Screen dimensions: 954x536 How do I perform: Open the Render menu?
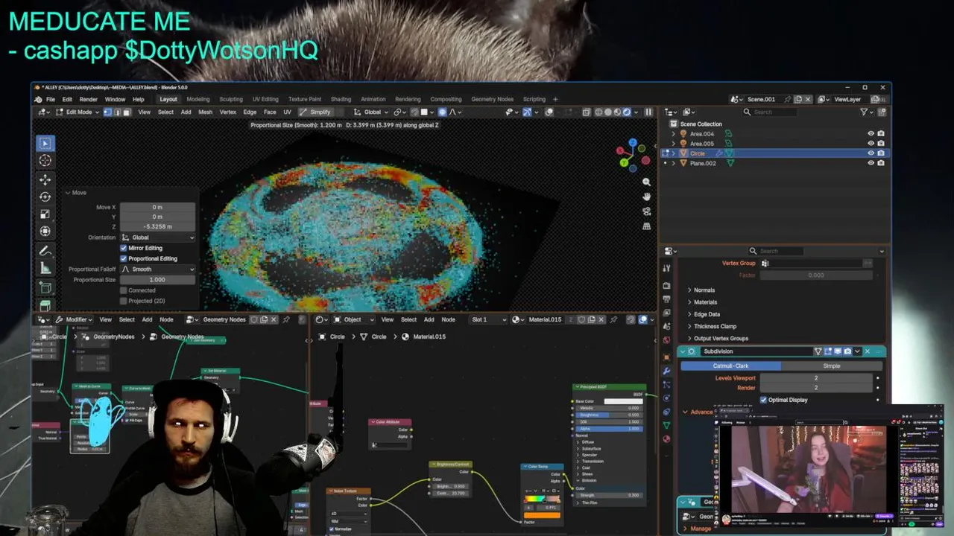coord(88,99)
